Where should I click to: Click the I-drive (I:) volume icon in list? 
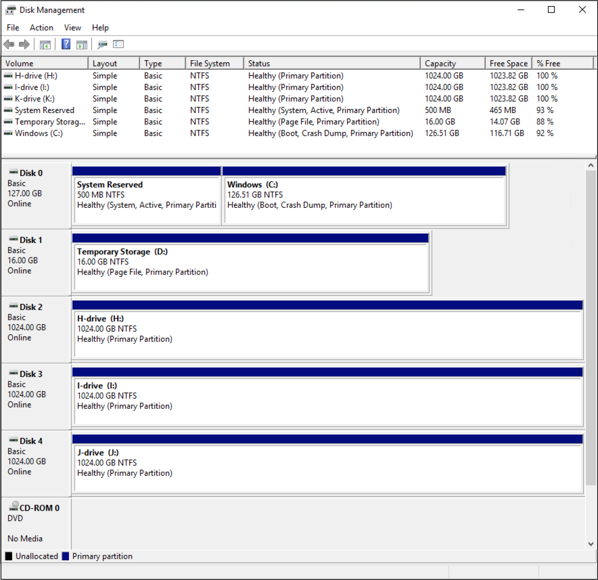click(x=8, y=87)
